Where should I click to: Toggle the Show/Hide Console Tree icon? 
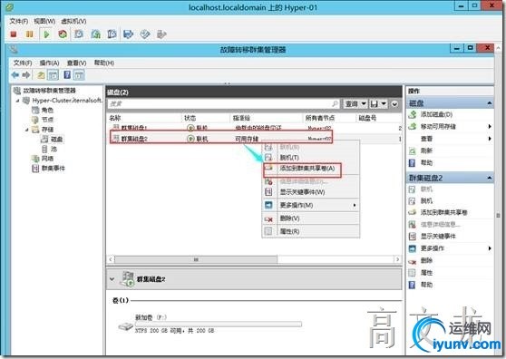53,75
